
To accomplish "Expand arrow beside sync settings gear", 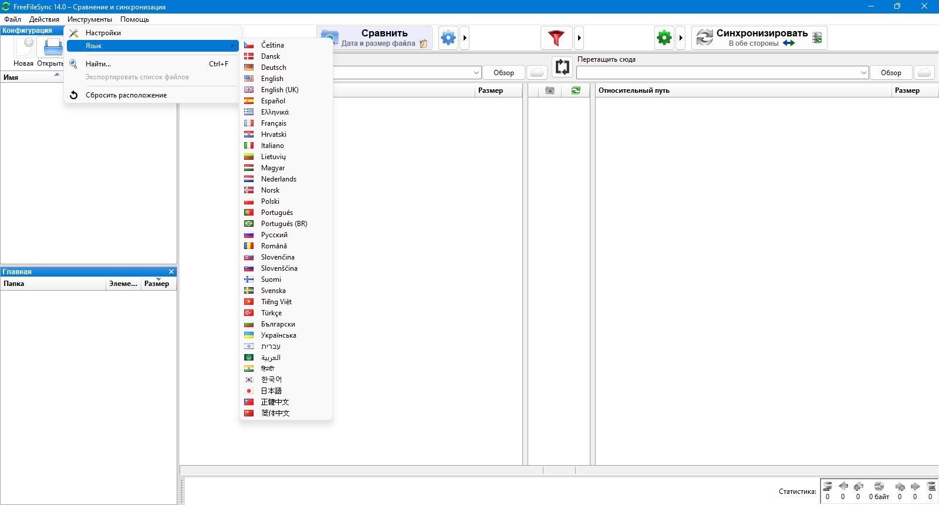I will (681, 38).
